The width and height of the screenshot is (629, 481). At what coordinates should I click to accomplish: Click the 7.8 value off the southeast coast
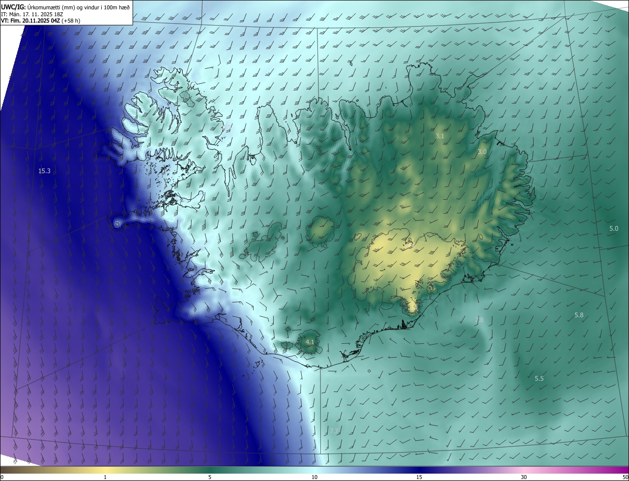479,320
